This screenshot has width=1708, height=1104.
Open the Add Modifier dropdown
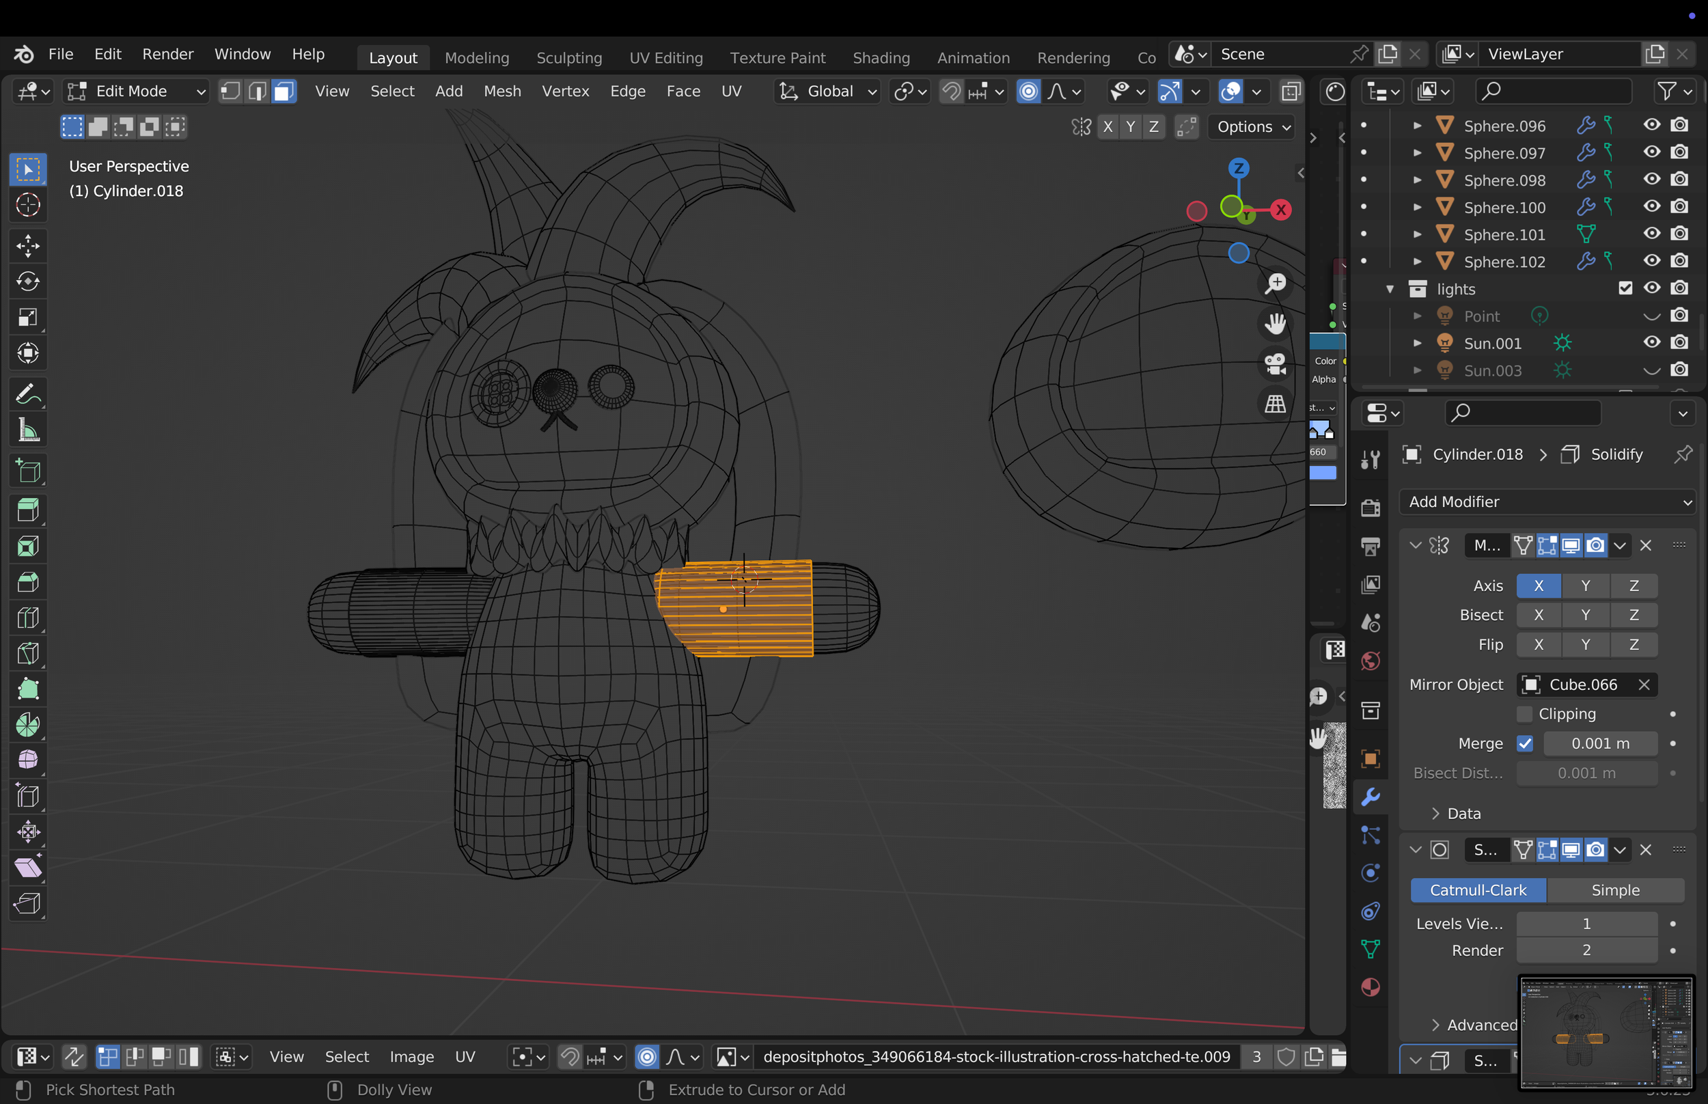click(x=1547, y=502)
